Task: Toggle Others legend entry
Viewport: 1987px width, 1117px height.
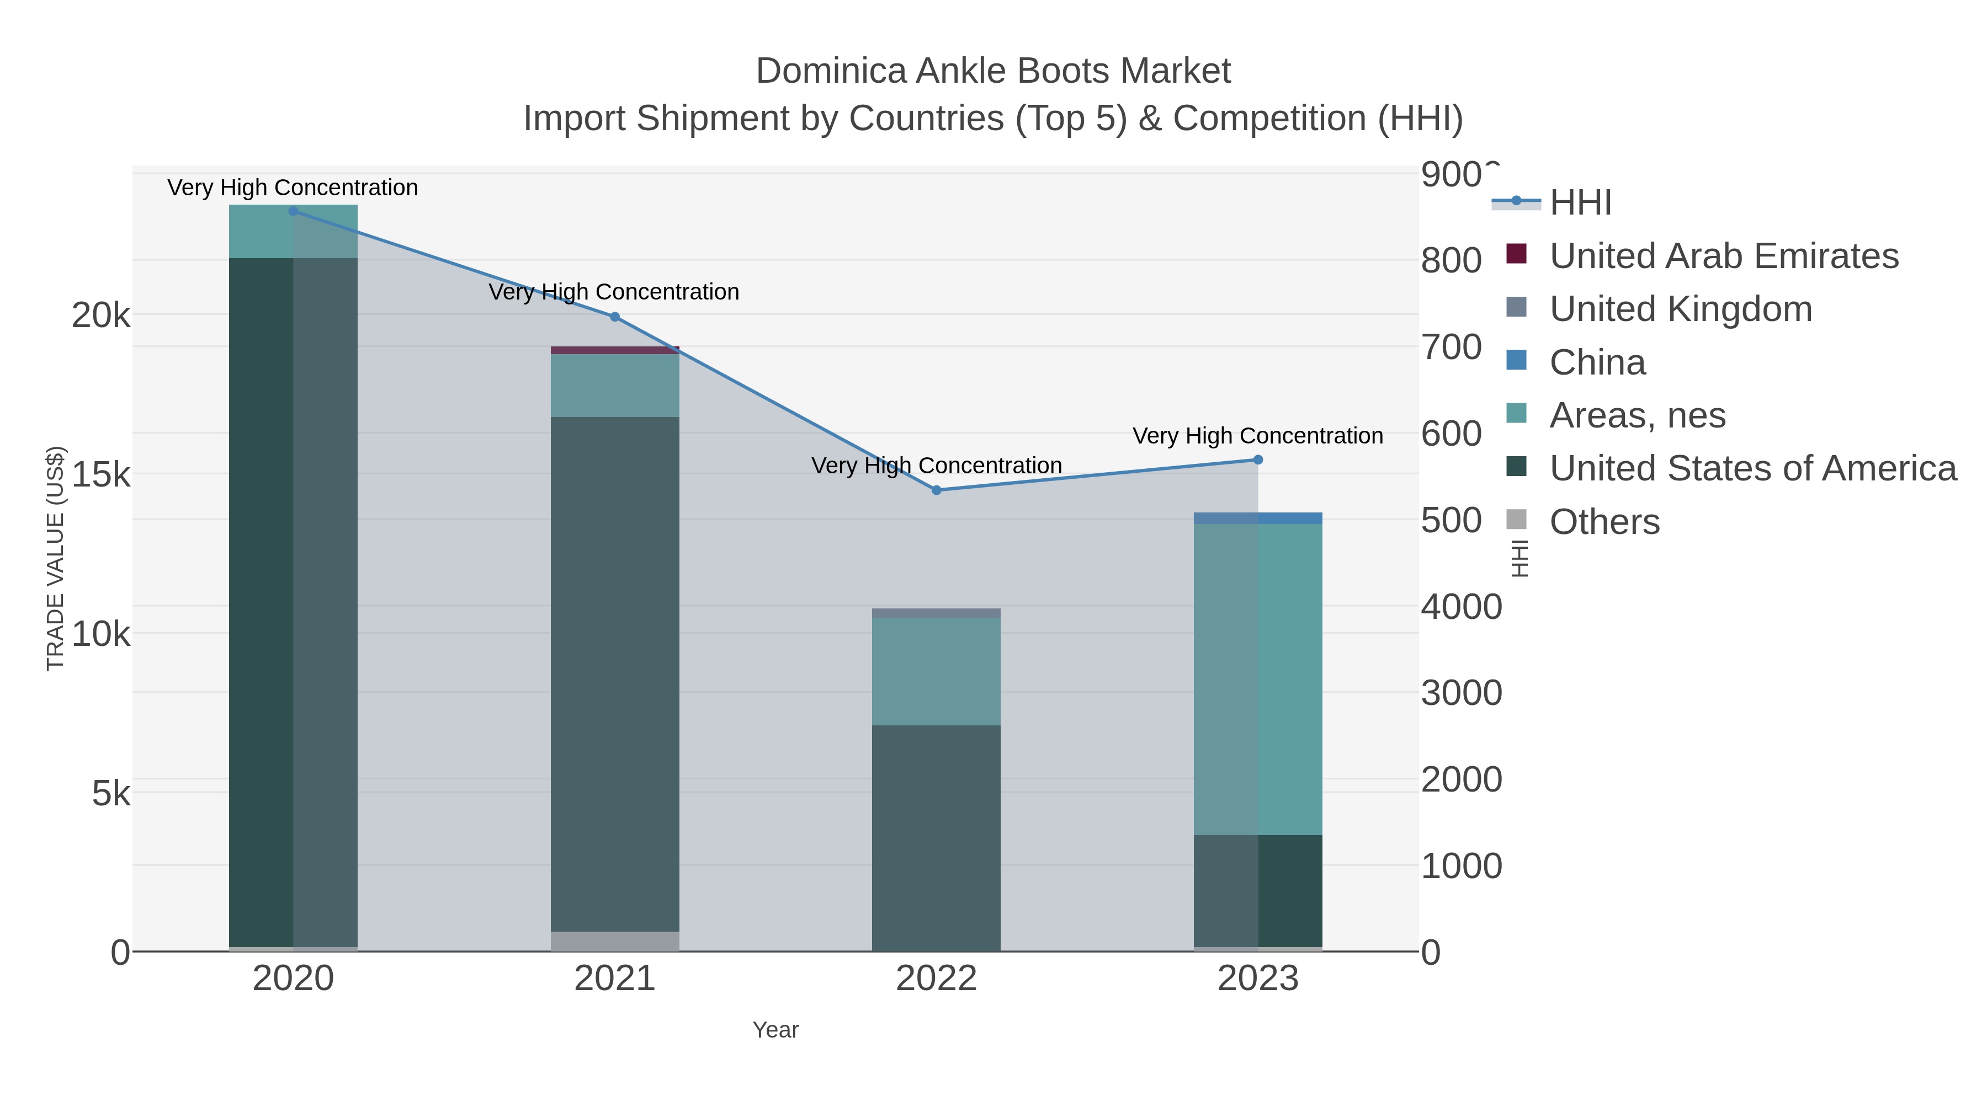Action: click(1583, 522)
